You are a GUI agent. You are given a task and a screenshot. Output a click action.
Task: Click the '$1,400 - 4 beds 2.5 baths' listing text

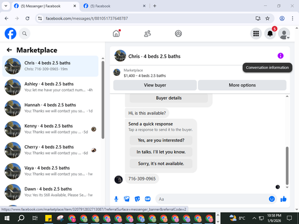(145, 76)
